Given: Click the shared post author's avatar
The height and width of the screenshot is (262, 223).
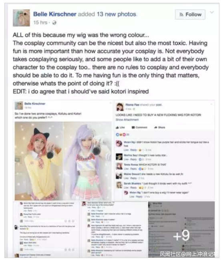Looking at the screenshot, I should (120, 107).
